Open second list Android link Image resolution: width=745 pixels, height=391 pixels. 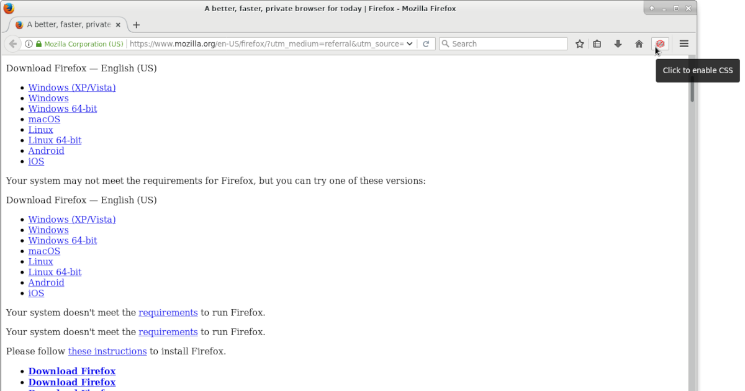tap(46, 282)
